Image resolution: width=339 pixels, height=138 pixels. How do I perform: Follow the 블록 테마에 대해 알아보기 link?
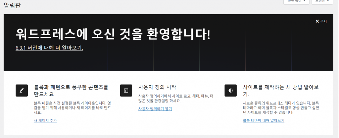[264, 120]
